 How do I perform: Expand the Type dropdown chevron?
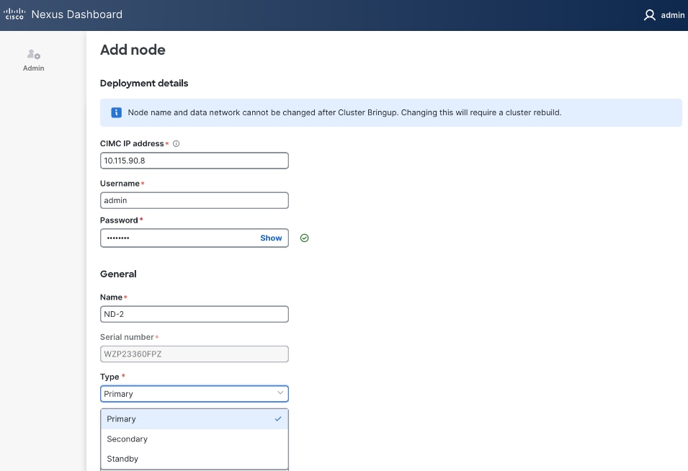(280, 393)
